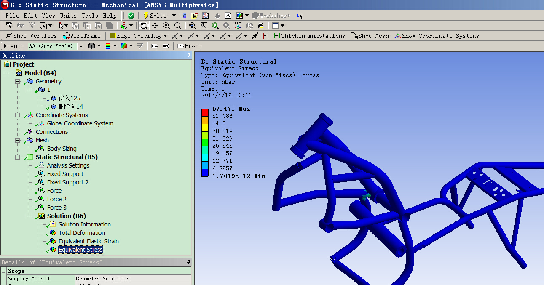Click the Rotate view tool
The image size is (544, 285).
coord(144,26)
